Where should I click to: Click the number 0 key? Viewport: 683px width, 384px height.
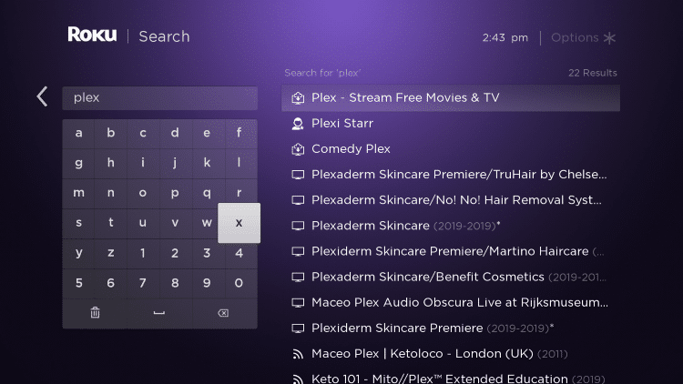[x=239, y=283]
